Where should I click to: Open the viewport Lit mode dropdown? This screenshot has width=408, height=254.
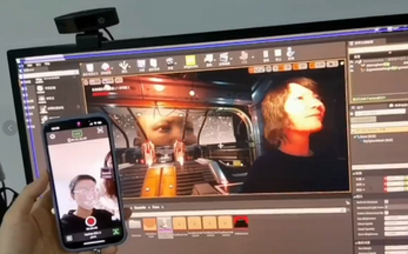[107, 81]
